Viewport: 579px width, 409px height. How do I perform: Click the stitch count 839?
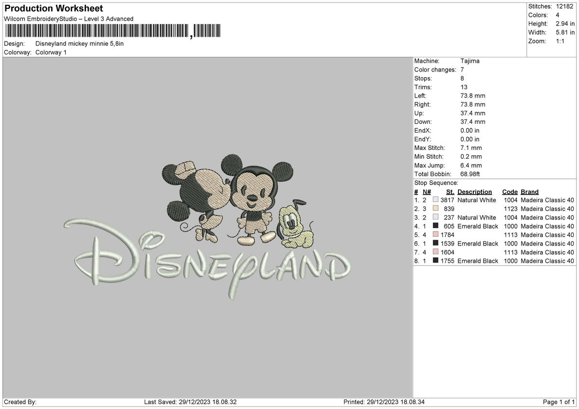[449, 209]
